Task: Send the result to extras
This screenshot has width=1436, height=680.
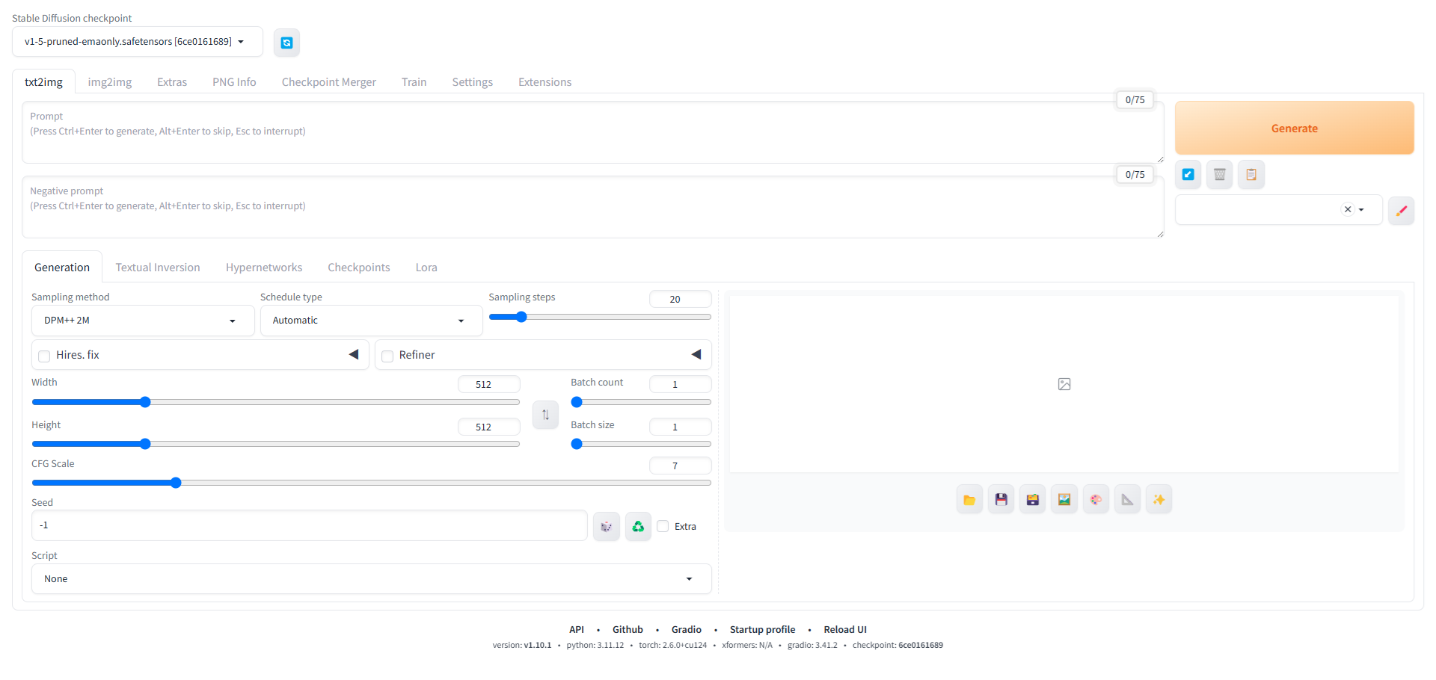Action: click(x=1127, y=498)
